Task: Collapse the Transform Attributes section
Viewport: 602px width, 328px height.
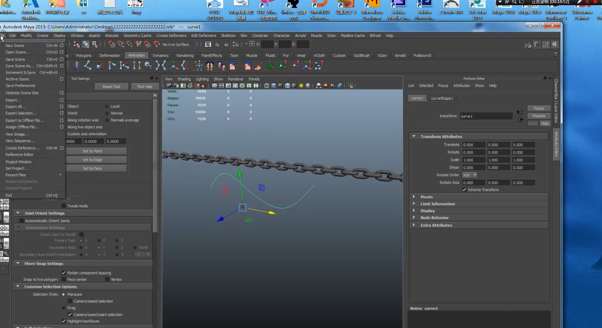Action: pos(414,136)
